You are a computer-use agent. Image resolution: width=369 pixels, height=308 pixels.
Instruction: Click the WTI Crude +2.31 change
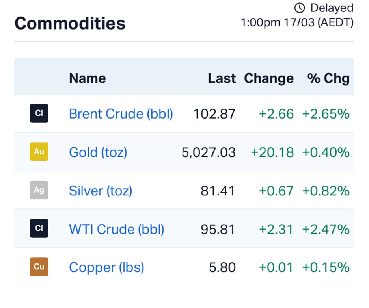coord(276,229)
